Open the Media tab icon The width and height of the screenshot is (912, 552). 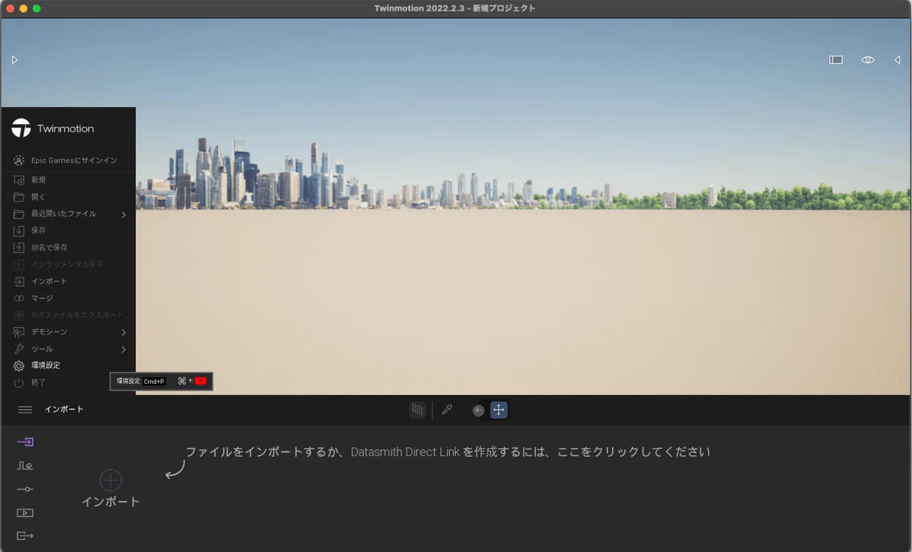25,512
